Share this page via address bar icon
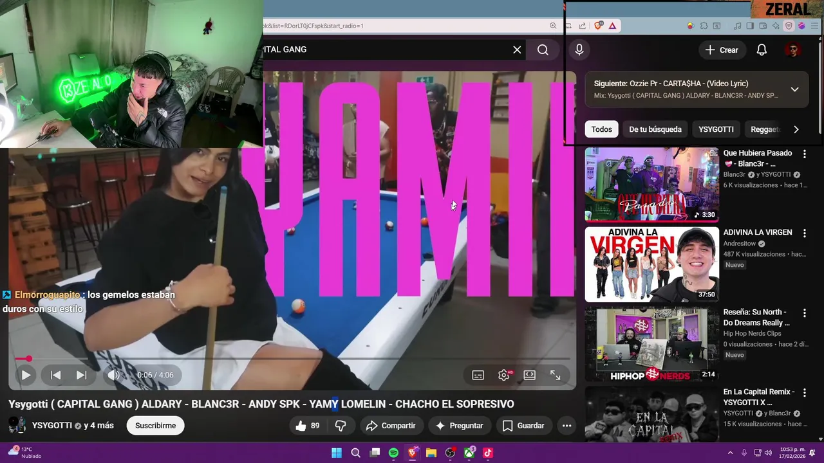Screen dimensions: 824x463 582,26
